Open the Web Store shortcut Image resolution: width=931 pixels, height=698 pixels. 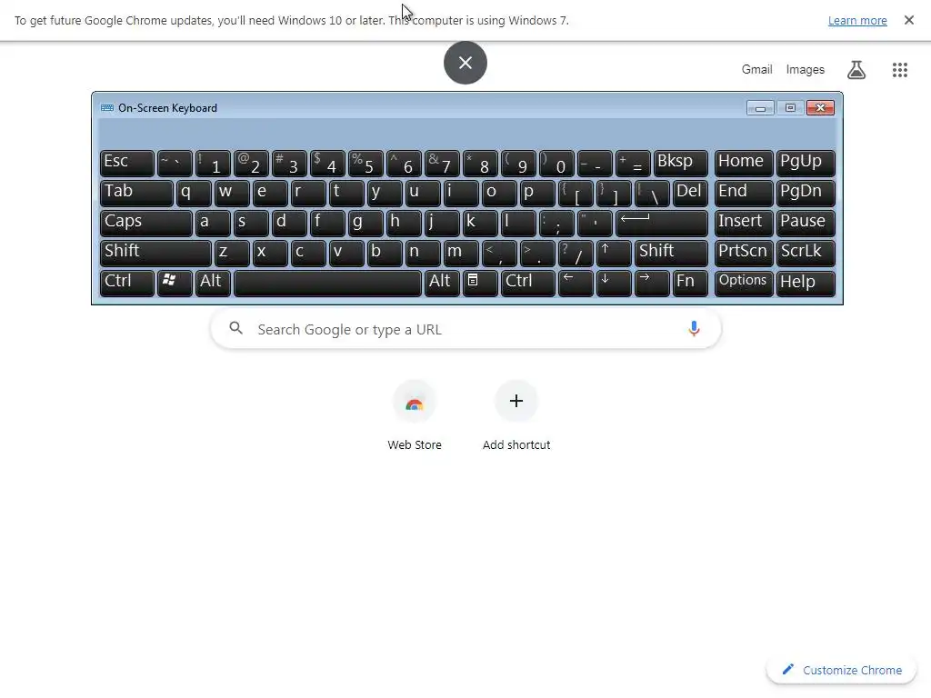414,415
